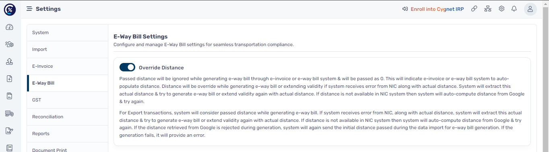Click the users settings gear sidebar icon
This screenshot has width=549, height=152.
point(10,45)
